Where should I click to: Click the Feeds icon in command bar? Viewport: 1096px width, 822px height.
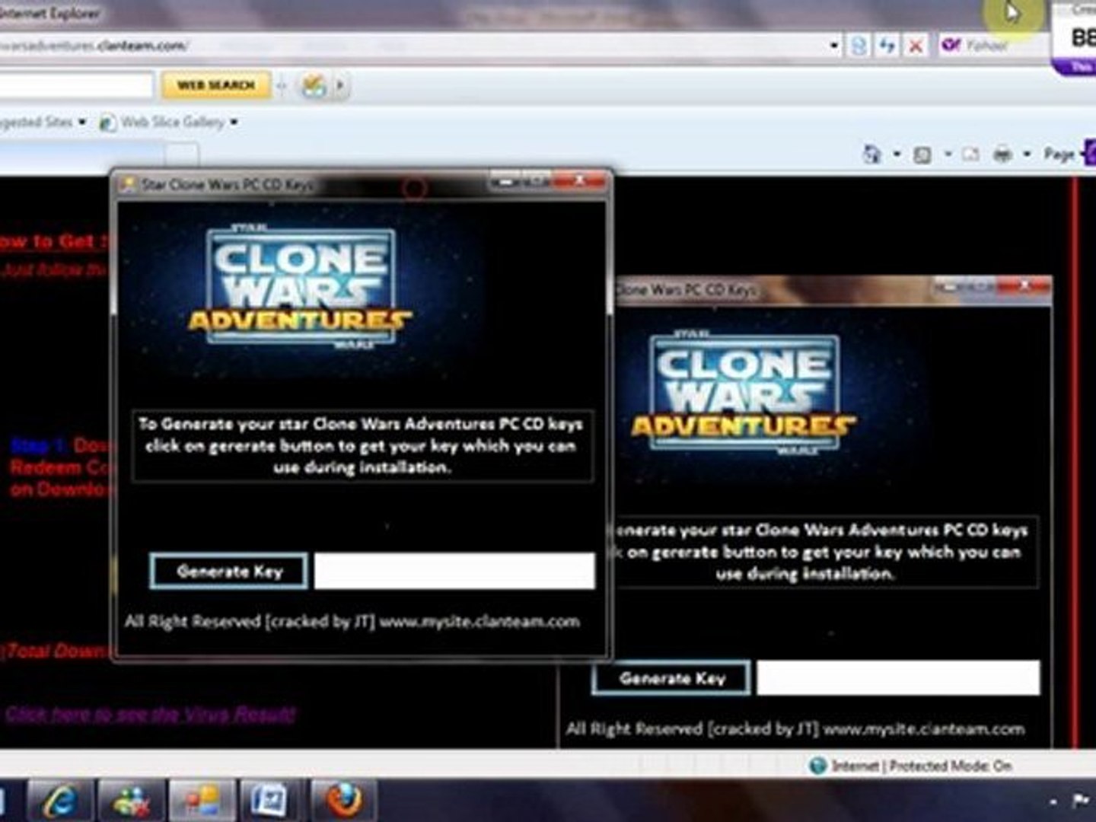coord(922,155)
